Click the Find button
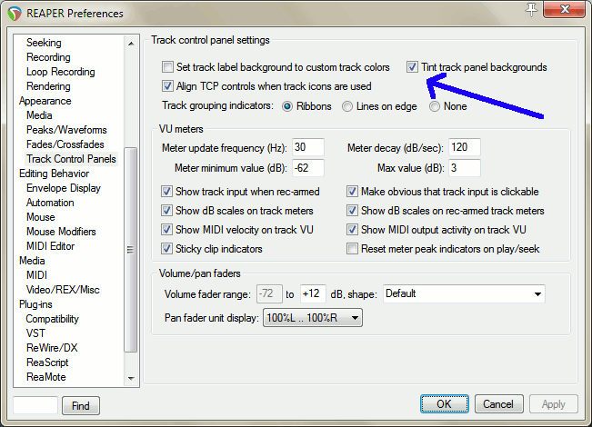The image size is (592, 427). [x=81, y=406]
